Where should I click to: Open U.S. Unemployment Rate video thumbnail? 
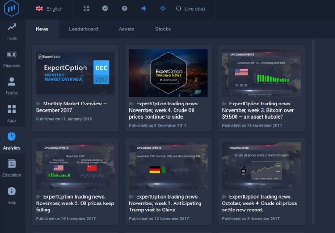coord(261,73)
